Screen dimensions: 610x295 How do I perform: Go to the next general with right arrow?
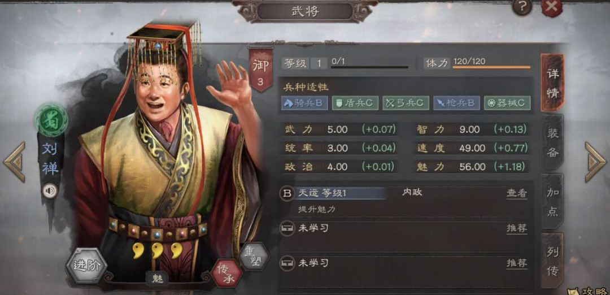pyautogui.click(x=595, y=162)
